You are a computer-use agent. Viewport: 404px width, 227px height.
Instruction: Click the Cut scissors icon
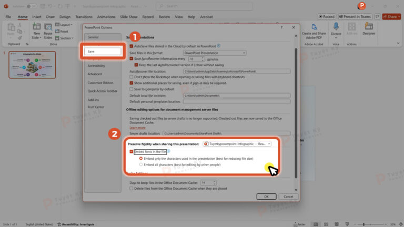coord(19,25)
